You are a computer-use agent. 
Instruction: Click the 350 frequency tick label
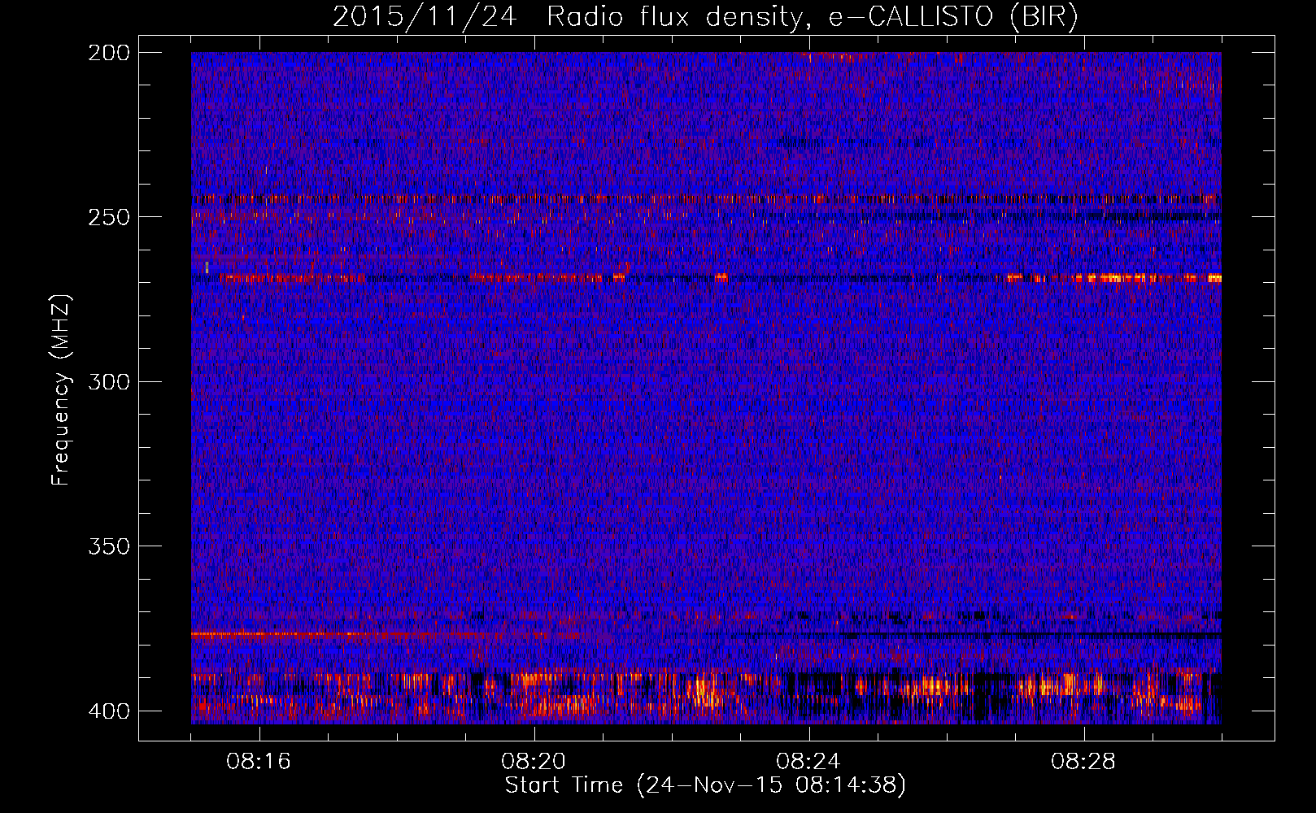tap(108, 546)
